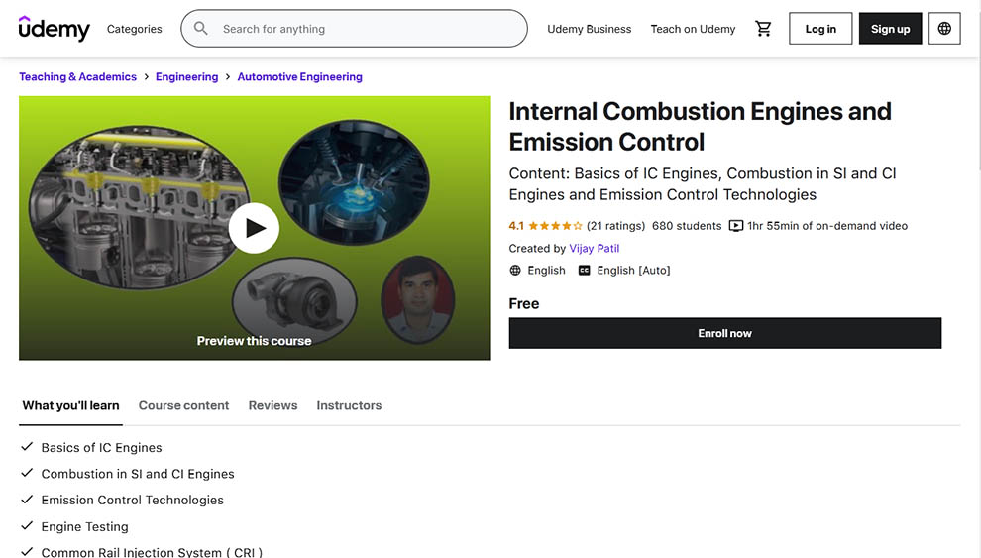Go to Automotive Engineering breadcrumb
981x558 pixels.
[299, 77]
